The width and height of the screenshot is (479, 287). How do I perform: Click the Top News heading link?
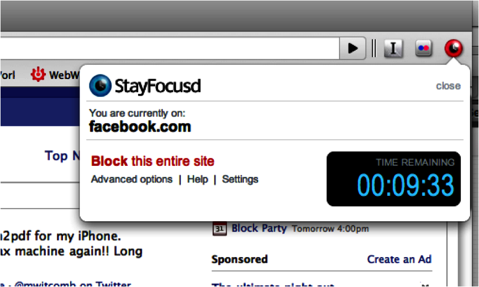(x=62, y=156)
